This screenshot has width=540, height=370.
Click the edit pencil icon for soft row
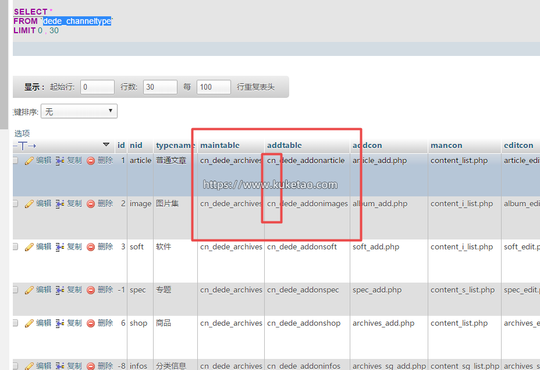[x=29, y=247]
